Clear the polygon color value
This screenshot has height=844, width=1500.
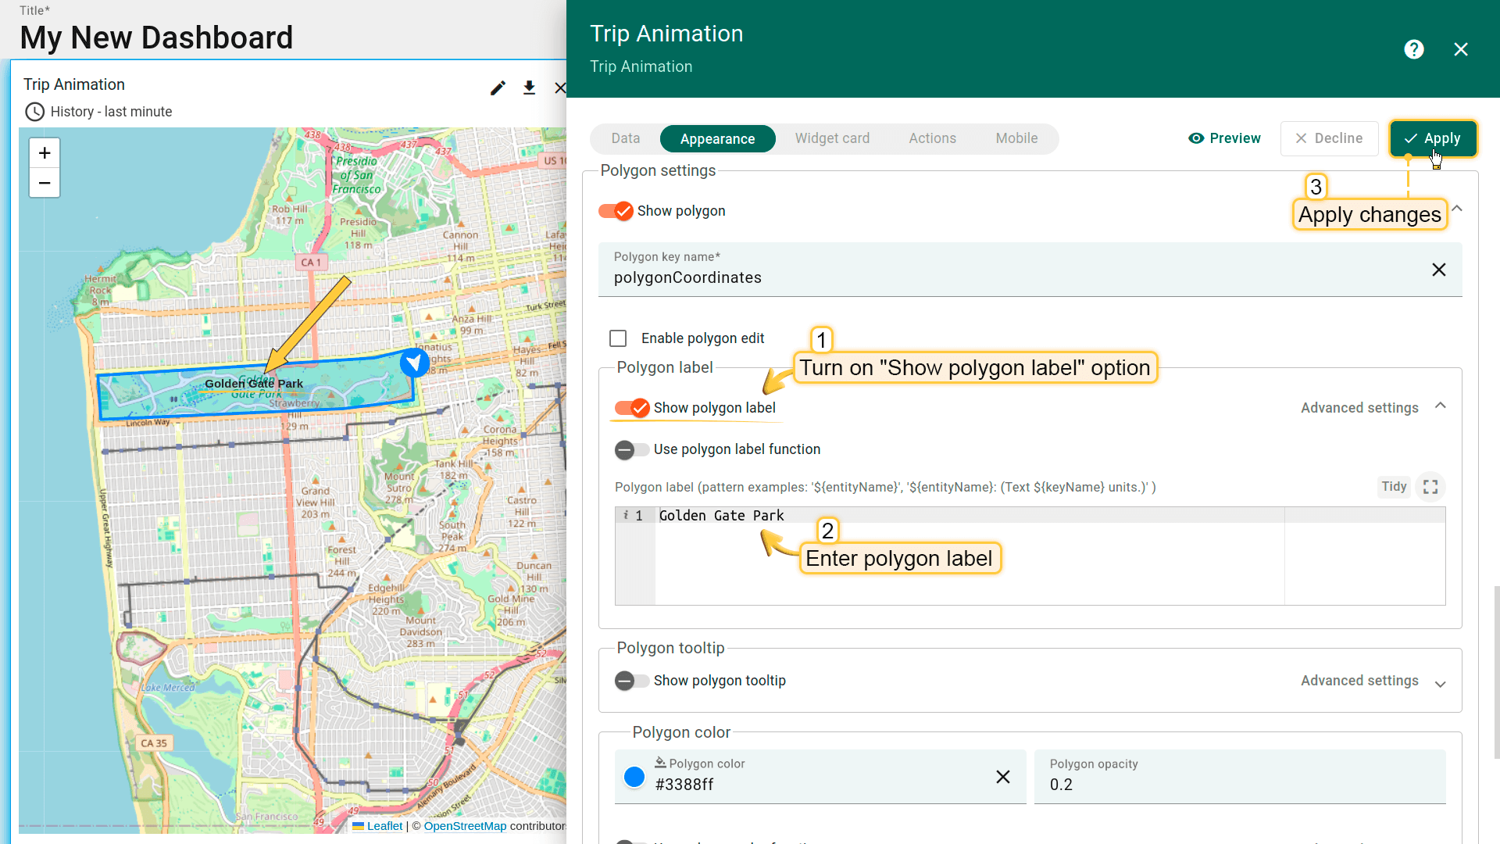pyautogui.click(x=1002, y=777)
